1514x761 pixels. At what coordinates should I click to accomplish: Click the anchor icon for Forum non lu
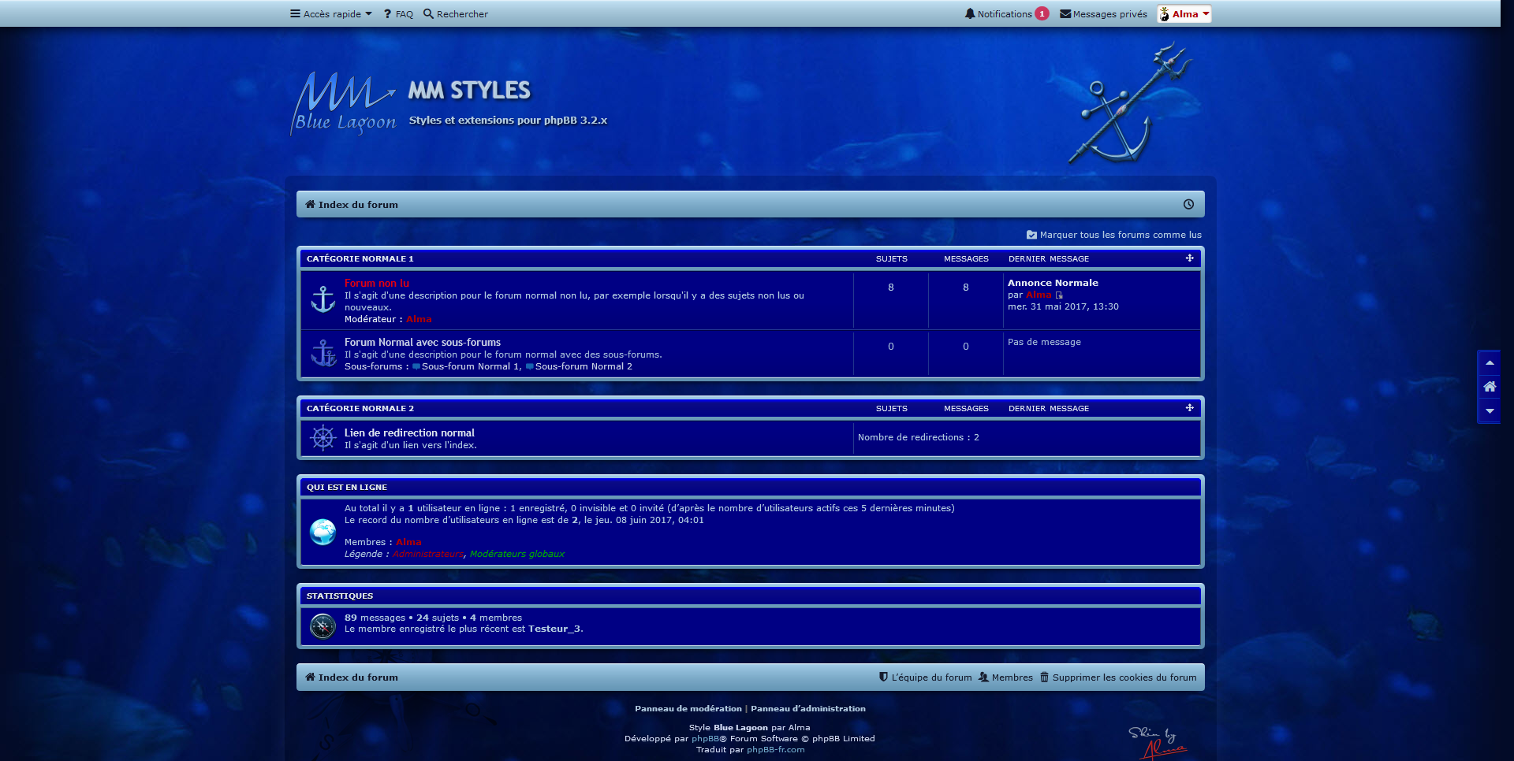[x=323, y=300]
